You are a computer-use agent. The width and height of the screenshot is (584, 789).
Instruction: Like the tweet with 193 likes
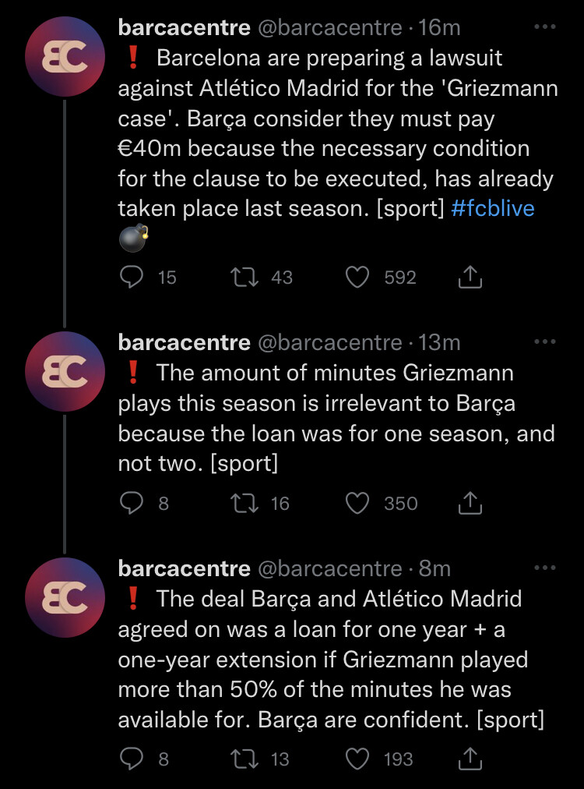[357, 759]
